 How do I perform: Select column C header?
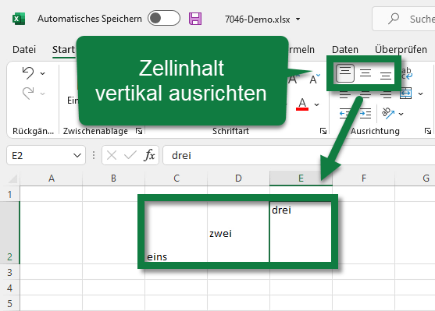(x=176, y=178)
